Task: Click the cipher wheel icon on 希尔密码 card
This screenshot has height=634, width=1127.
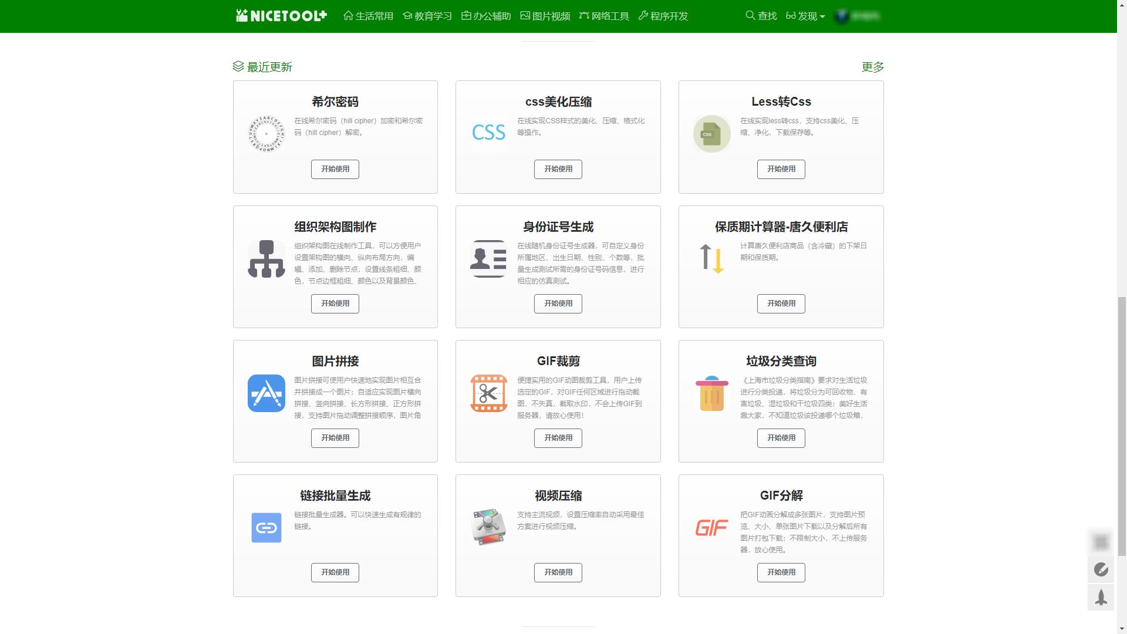Action: click(x=266, y=133)
